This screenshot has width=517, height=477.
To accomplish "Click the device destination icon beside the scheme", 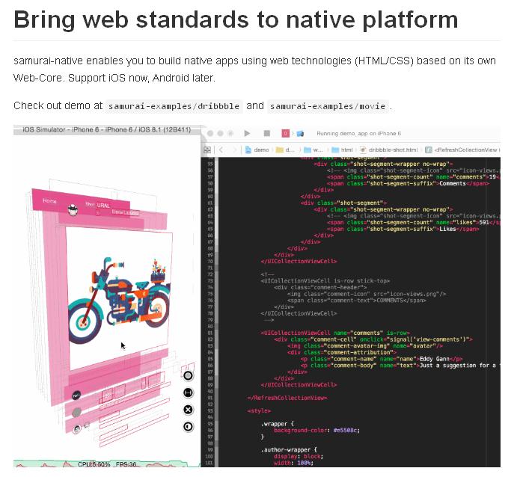I will pyautogui.click(x=300, y=133).
